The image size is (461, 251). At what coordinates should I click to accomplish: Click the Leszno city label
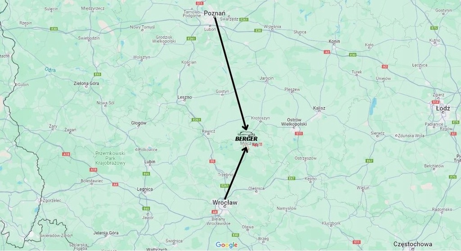click(185, 97)
